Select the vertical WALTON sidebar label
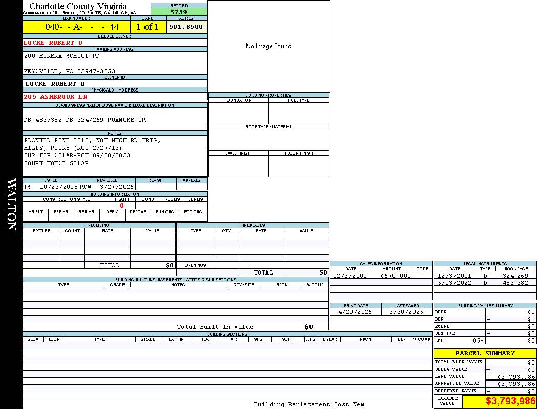Image resolution: width=538 pixels, height=409 pixels. click(x=11, y=204)
